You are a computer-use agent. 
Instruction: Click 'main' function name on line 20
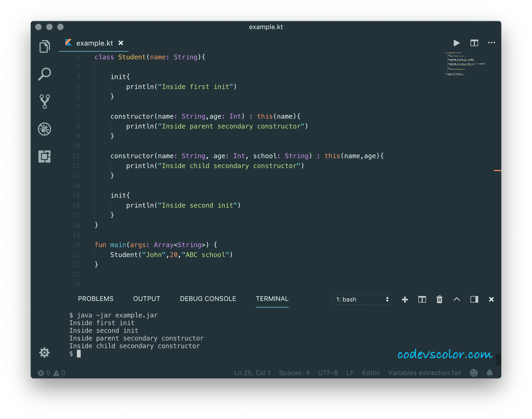coord(118,245)
